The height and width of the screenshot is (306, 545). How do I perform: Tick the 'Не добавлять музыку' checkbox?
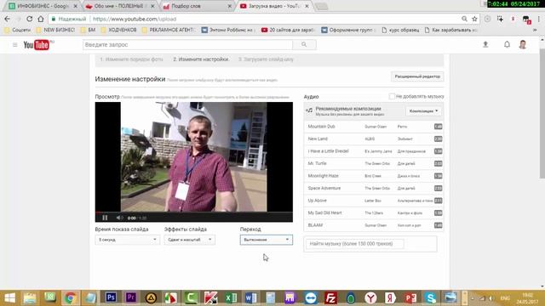392,96
